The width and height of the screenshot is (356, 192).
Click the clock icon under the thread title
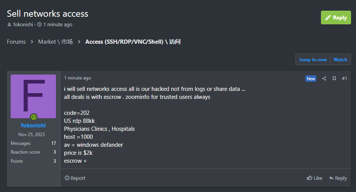[x=39, y=25]
